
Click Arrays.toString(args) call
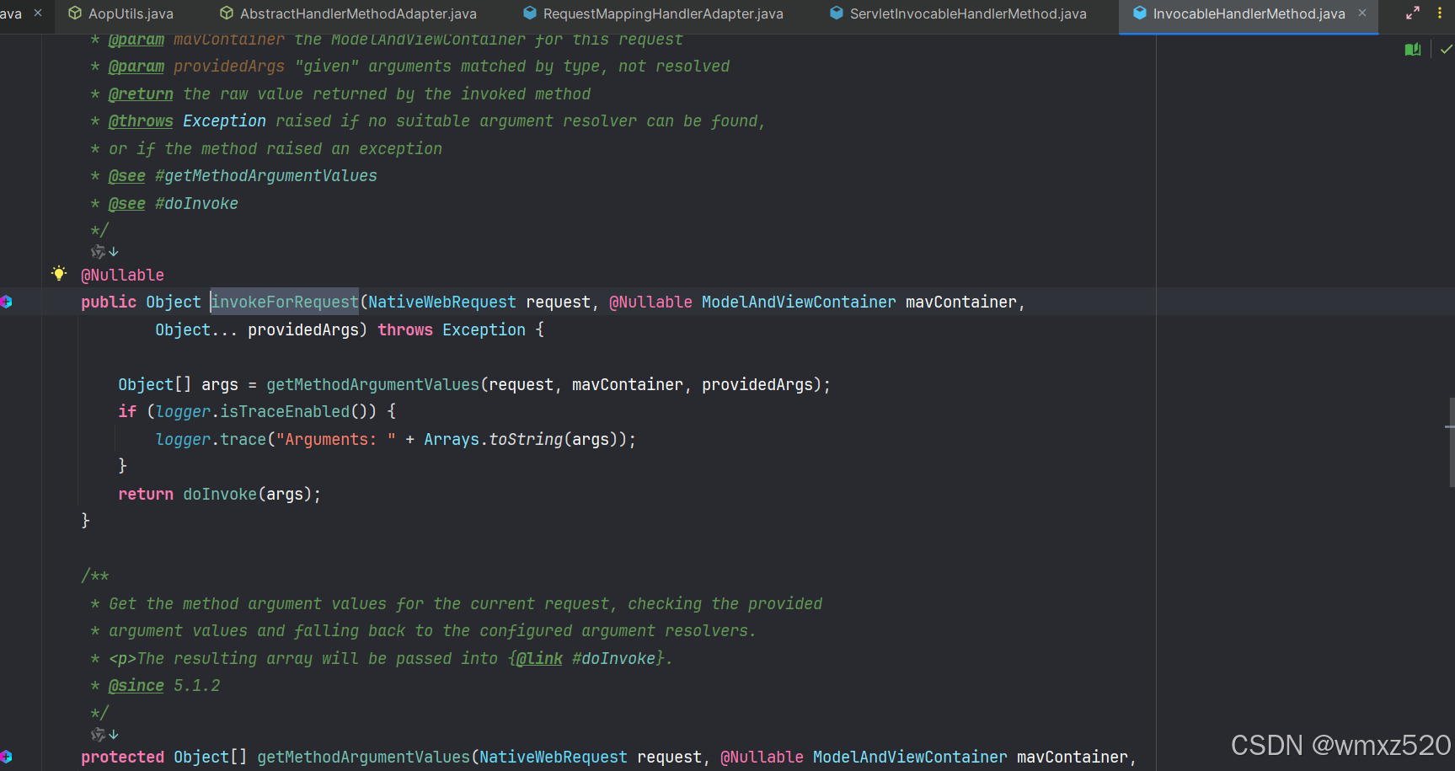pos(522,440)
